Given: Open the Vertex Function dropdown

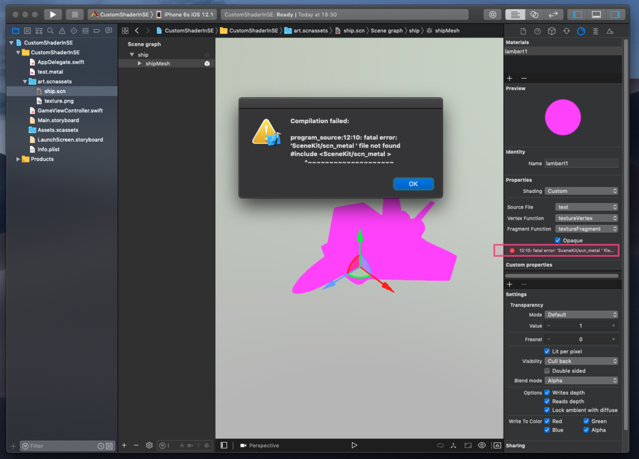Looking at the screenshot, I should [x=587, y=219].
